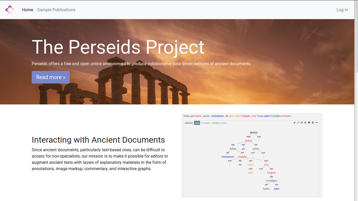The image size is (358, 201).
Task: Toggle 'highlight unused' in the tree panel
Action: click(219, 123)
